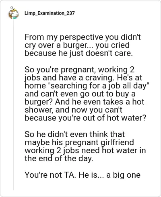161x197 pixels.
Task: Click the line "the end of the day."
Action: (59, 158)
